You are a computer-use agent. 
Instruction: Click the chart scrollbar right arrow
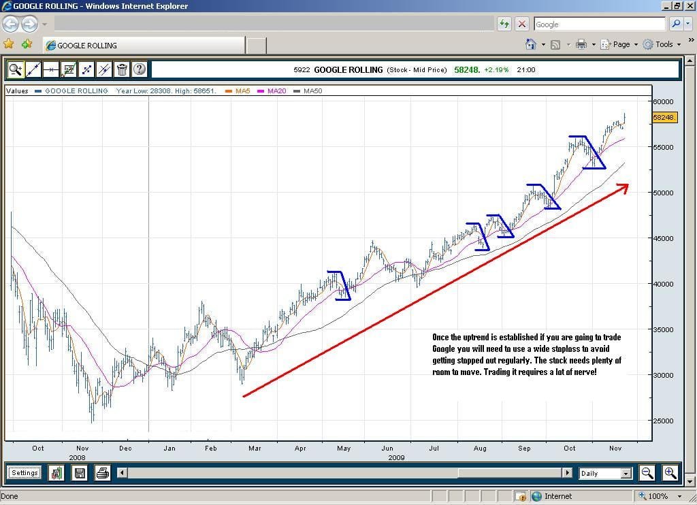coord(567,472)
